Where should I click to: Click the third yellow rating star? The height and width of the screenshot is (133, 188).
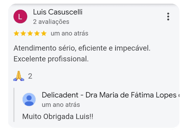click(30, 33)
